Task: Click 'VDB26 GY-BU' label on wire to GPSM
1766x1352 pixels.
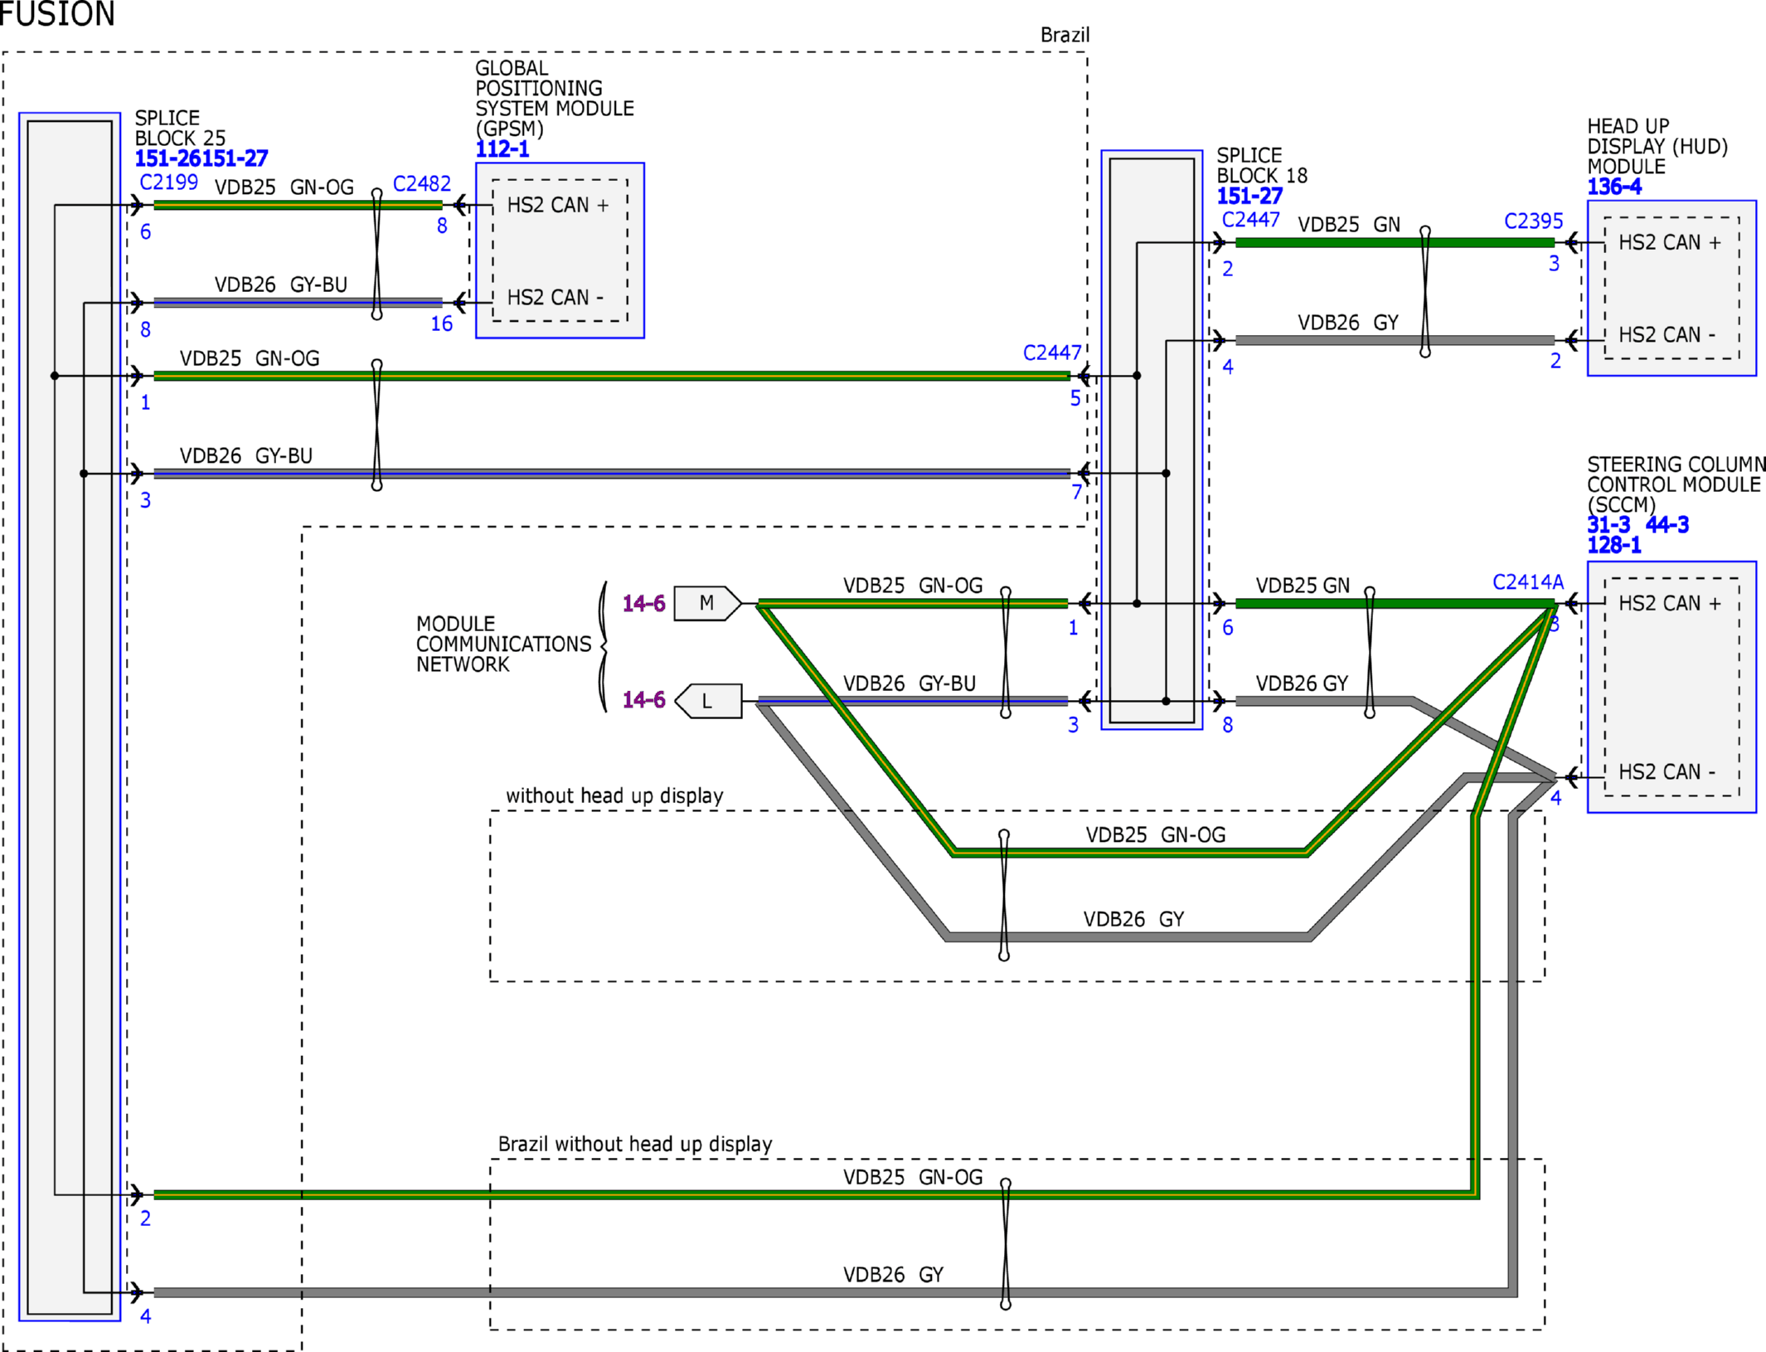Action: (x=281, y=285)
